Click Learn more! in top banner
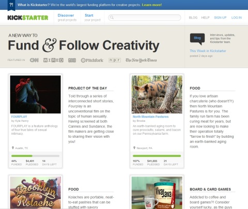The height and width of the screenshot is (209, 248). tap(152, 5)
